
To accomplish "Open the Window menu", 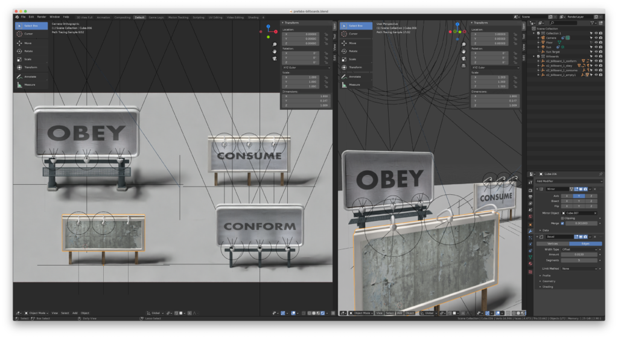I will (54, 17).
